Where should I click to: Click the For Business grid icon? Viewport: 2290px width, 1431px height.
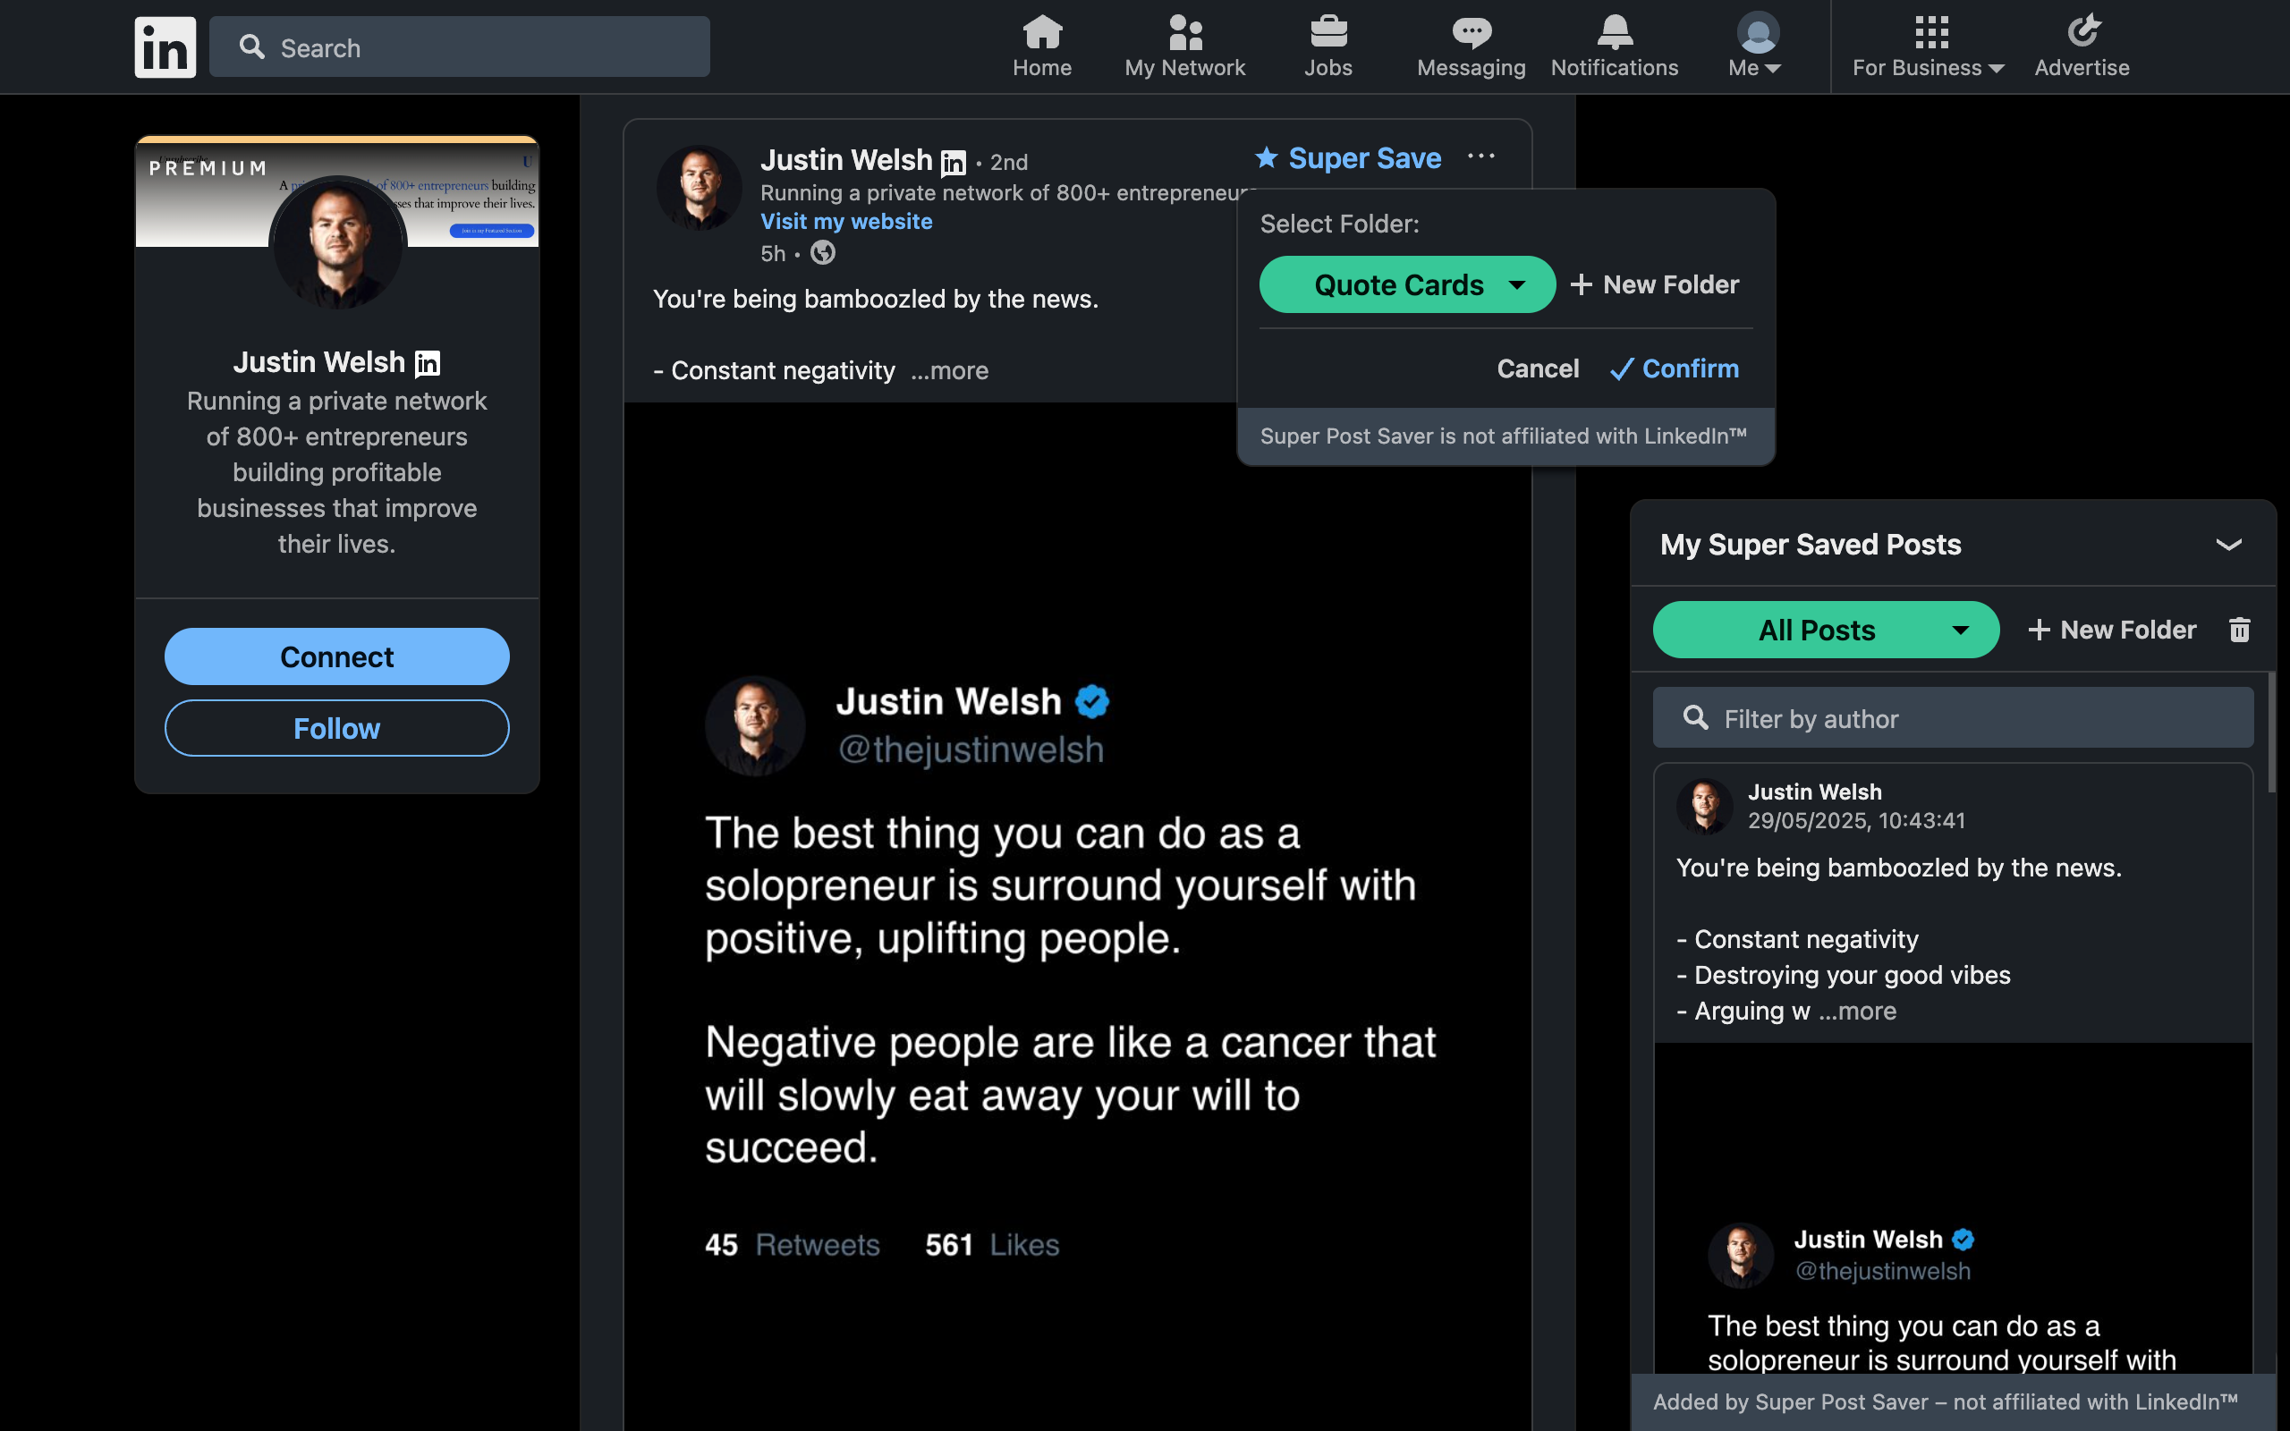click(1930, 32)
